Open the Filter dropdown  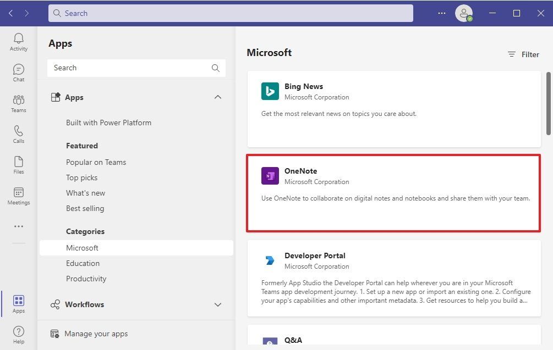523,54
